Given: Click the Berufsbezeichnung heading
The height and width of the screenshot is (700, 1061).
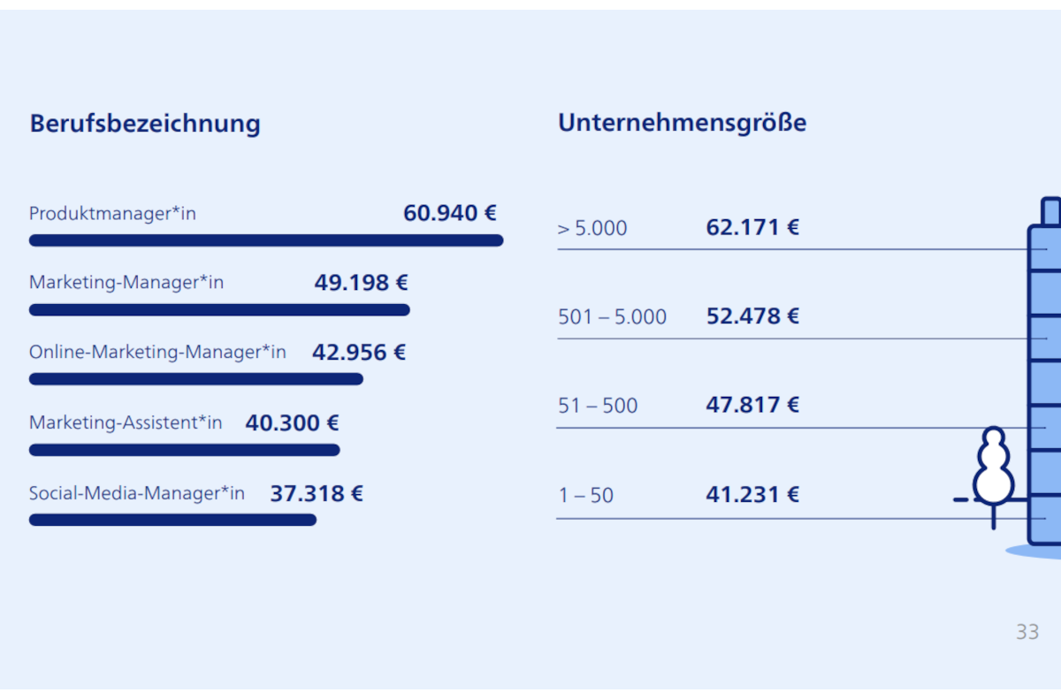Looking at the screenshot, I should (x=145, y=123).
